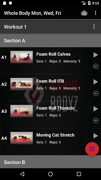Viewport: 101px width, 180px height.
Task: Expand details for Foam Roll Thoracic
Action: [96, 120]
